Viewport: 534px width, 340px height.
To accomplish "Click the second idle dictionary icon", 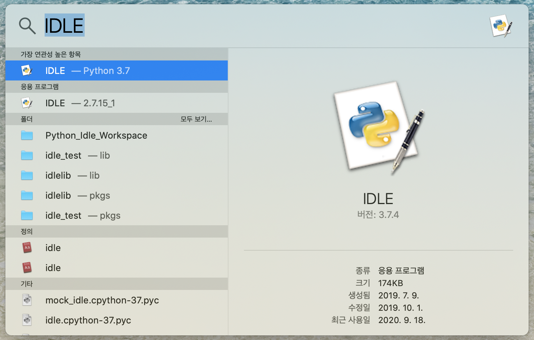I will [27, 268].
